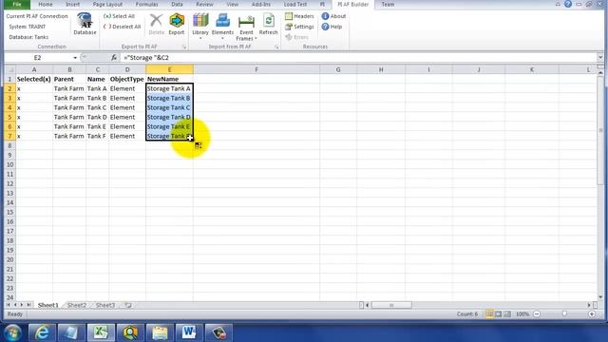
Task: Switch to the Page Layout ribbon tab
Action: click(107, 4)
